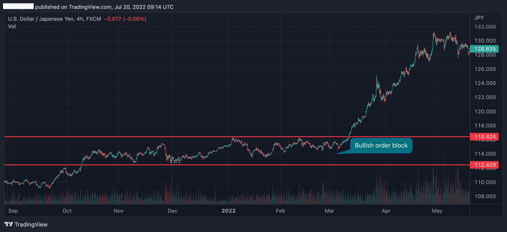The height and width of the screenshot is (232, 507).
Task: Click the Bullish order block callout label
Action: click(x=381, y=146)
